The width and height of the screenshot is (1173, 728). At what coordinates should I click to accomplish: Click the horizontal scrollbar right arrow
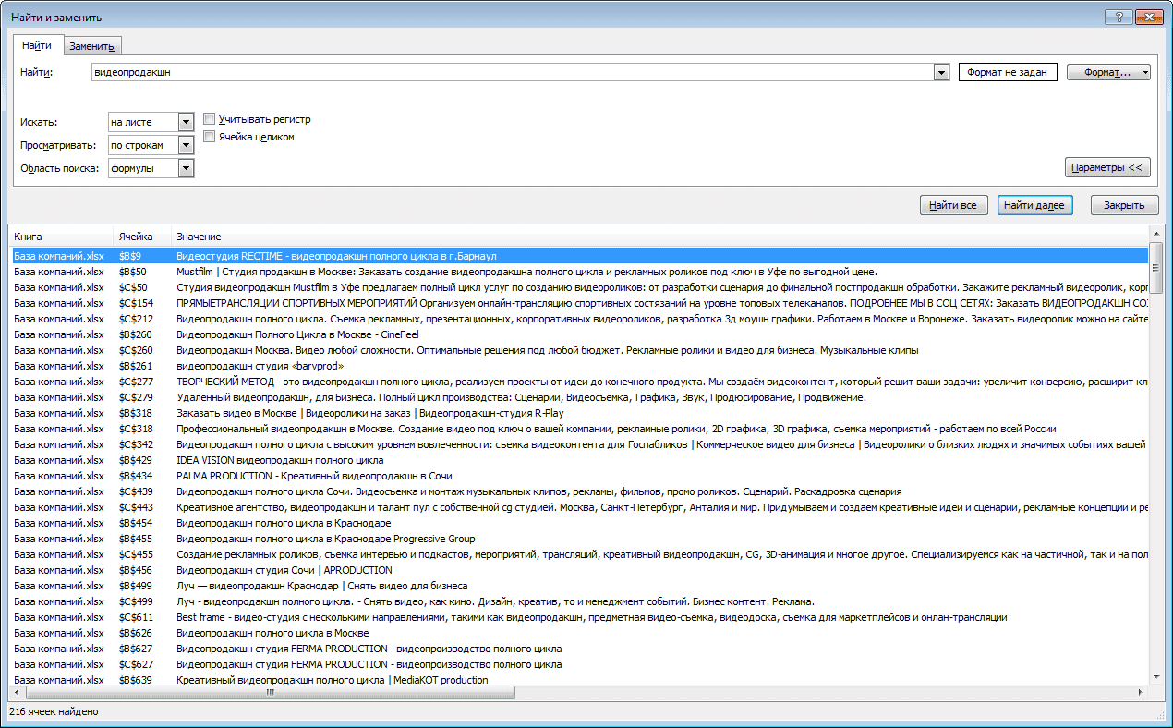point(1142,692)
